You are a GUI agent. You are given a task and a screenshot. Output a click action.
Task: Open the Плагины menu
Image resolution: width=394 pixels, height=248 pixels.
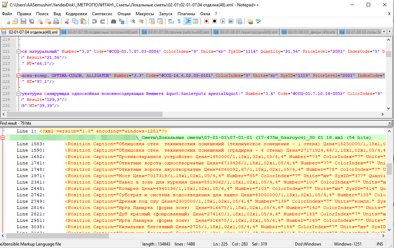pos(186,13)
